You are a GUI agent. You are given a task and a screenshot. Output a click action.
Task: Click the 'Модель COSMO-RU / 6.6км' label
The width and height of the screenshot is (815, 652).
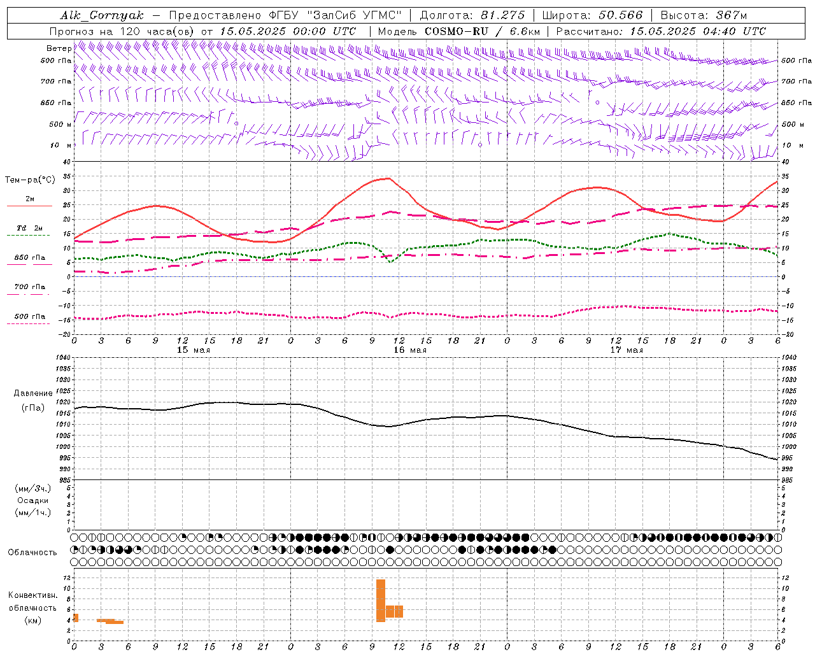(x=459, y=31)
